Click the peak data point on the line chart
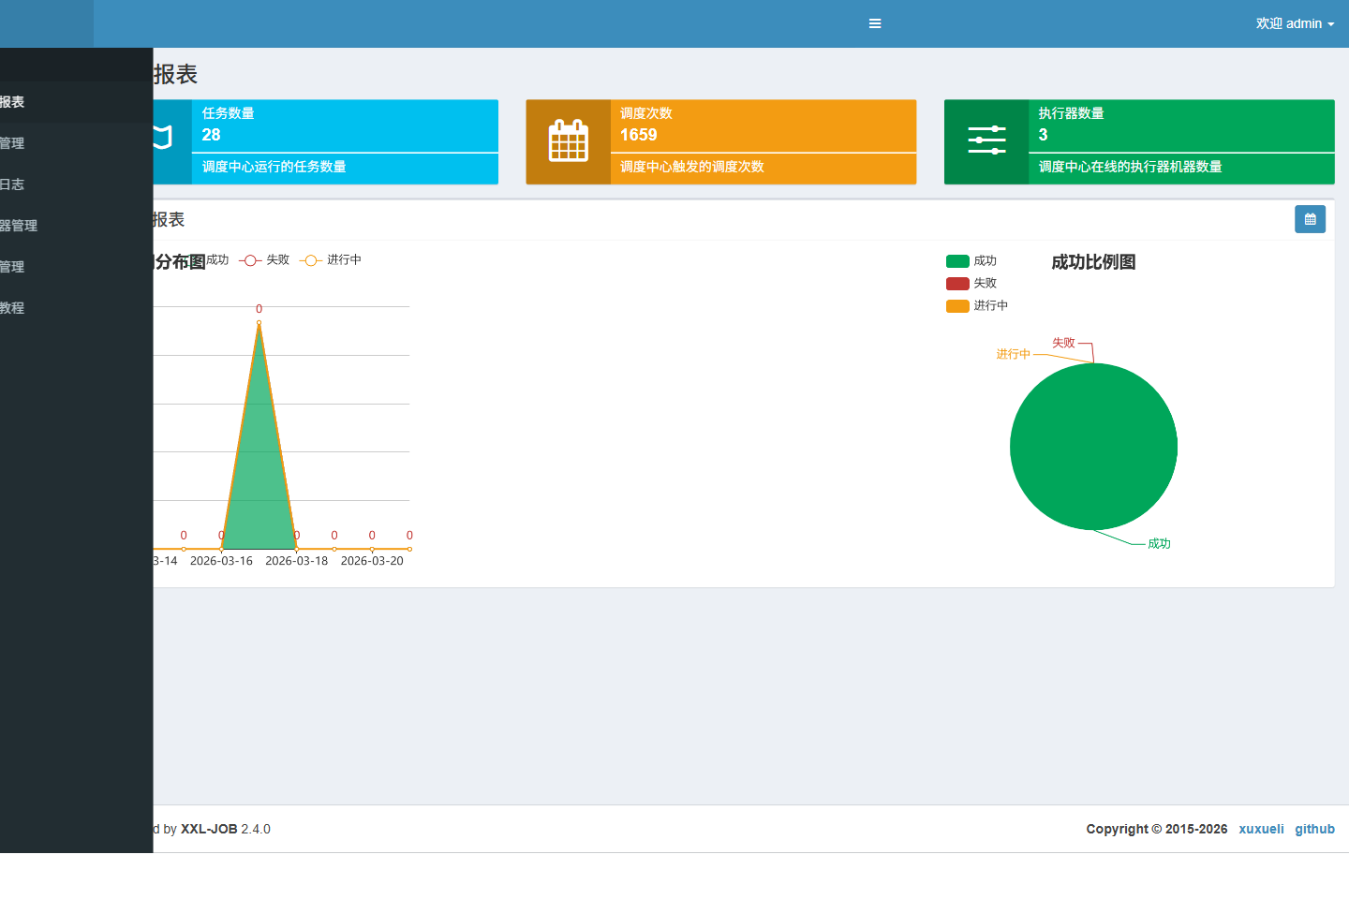Image resolution: width=1349 pixels, height=899 pixels. click(x=259, y=323)
